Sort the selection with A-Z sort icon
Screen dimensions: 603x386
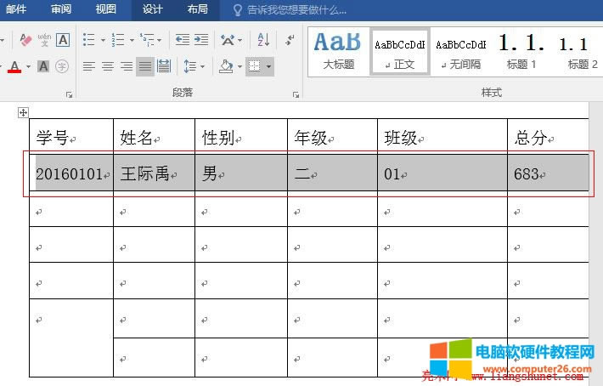(262, 40)
